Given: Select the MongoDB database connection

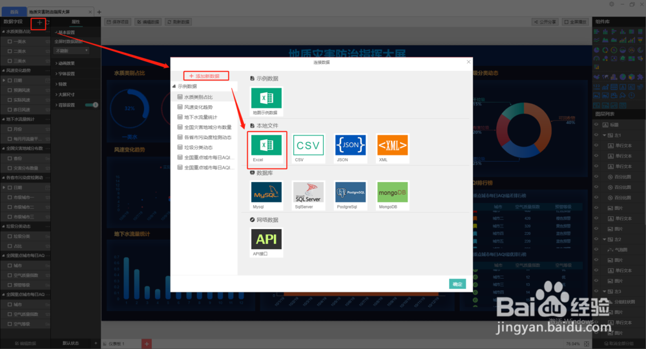Looking at the screenshot, I should point(392,196).
